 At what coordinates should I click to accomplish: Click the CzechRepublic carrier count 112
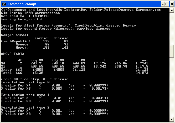tap(46, 41)
